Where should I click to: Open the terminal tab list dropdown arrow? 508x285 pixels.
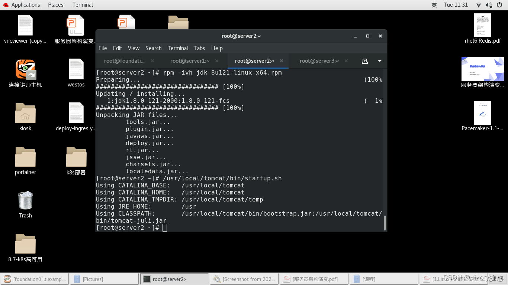tap(379, 61)
